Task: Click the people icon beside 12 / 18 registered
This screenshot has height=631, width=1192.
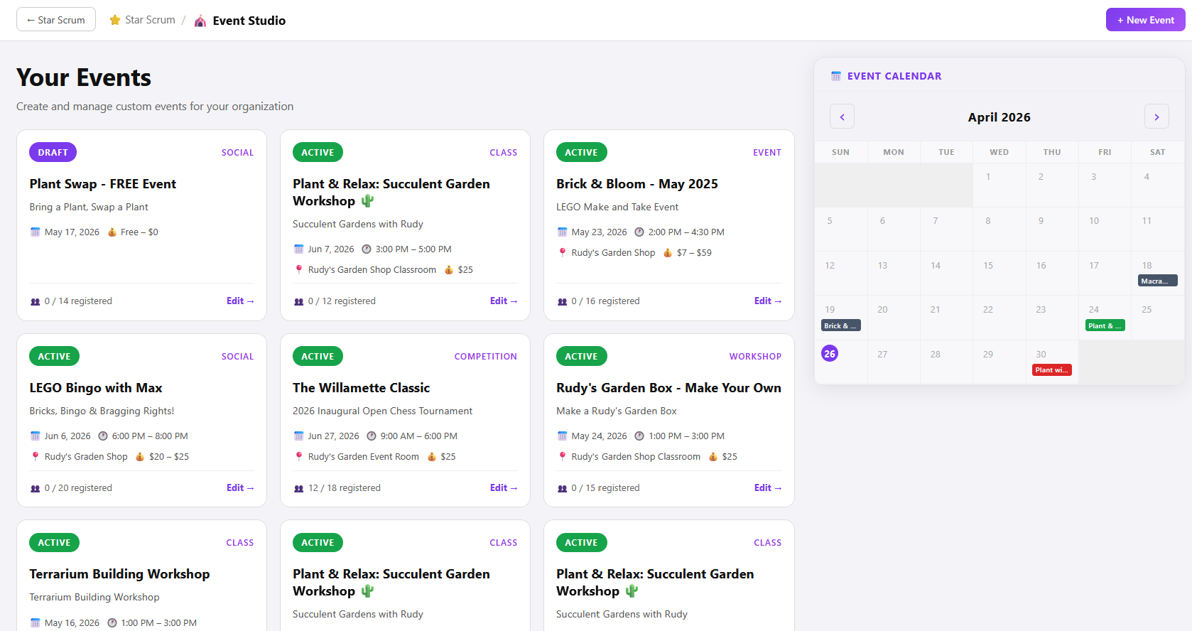Action: pos(298,488)
